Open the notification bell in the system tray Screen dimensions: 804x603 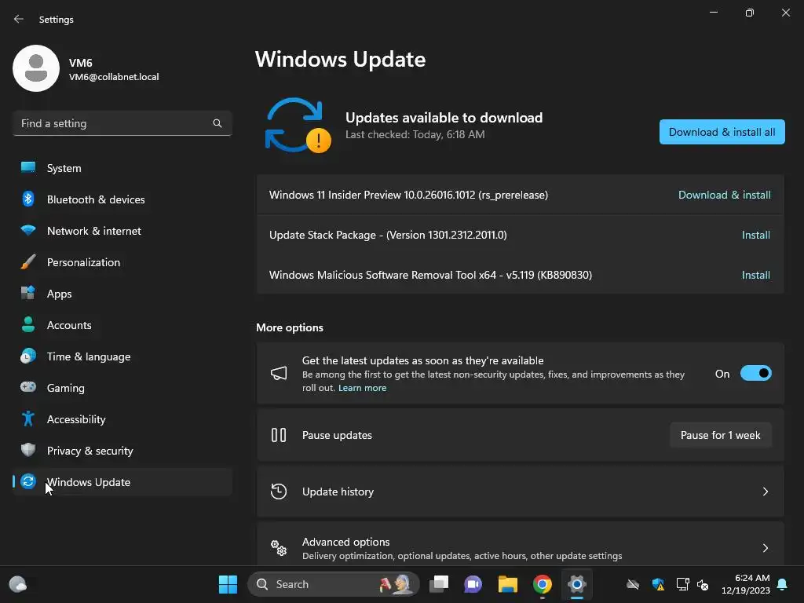783,584
